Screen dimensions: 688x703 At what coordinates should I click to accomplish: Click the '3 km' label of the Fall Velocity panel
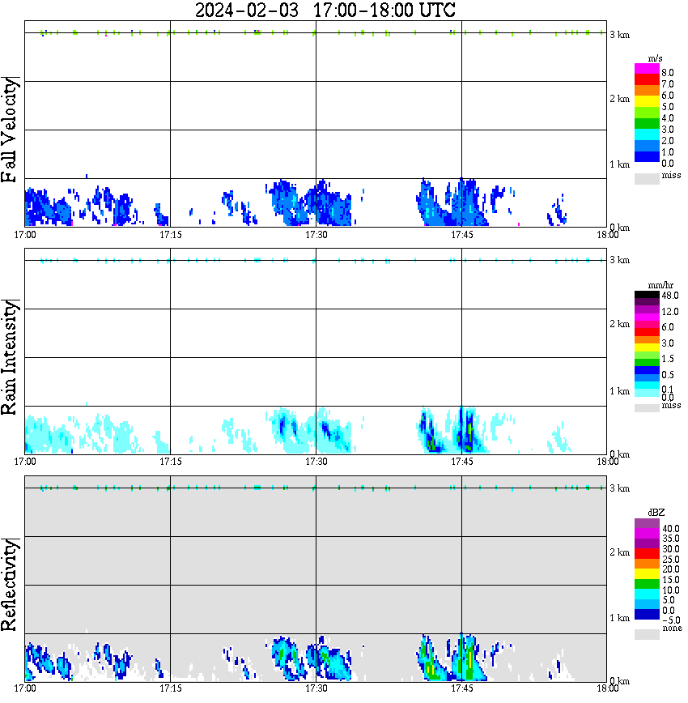click(x=619, y=35)
